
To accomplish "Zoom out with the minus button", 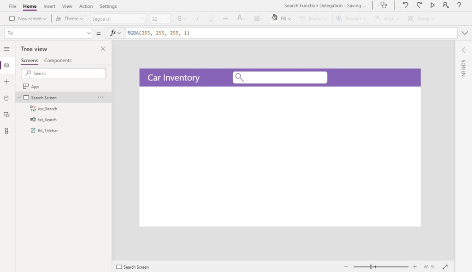I will (x=346, y=266).
